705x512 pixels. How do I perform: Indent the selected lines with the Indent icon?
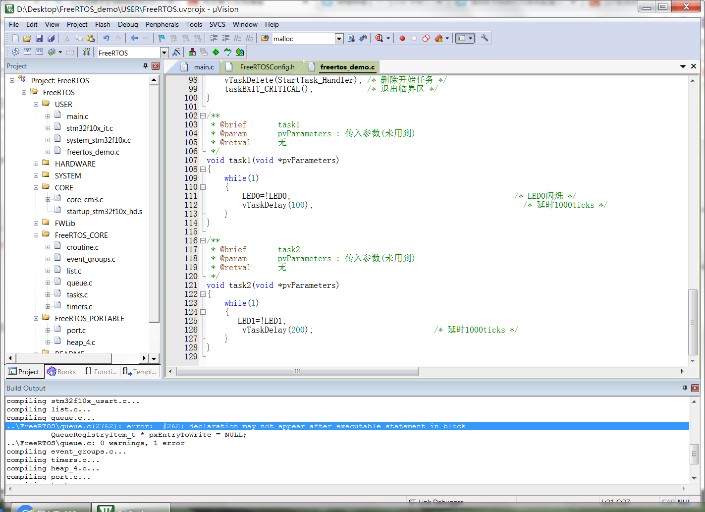214,38
